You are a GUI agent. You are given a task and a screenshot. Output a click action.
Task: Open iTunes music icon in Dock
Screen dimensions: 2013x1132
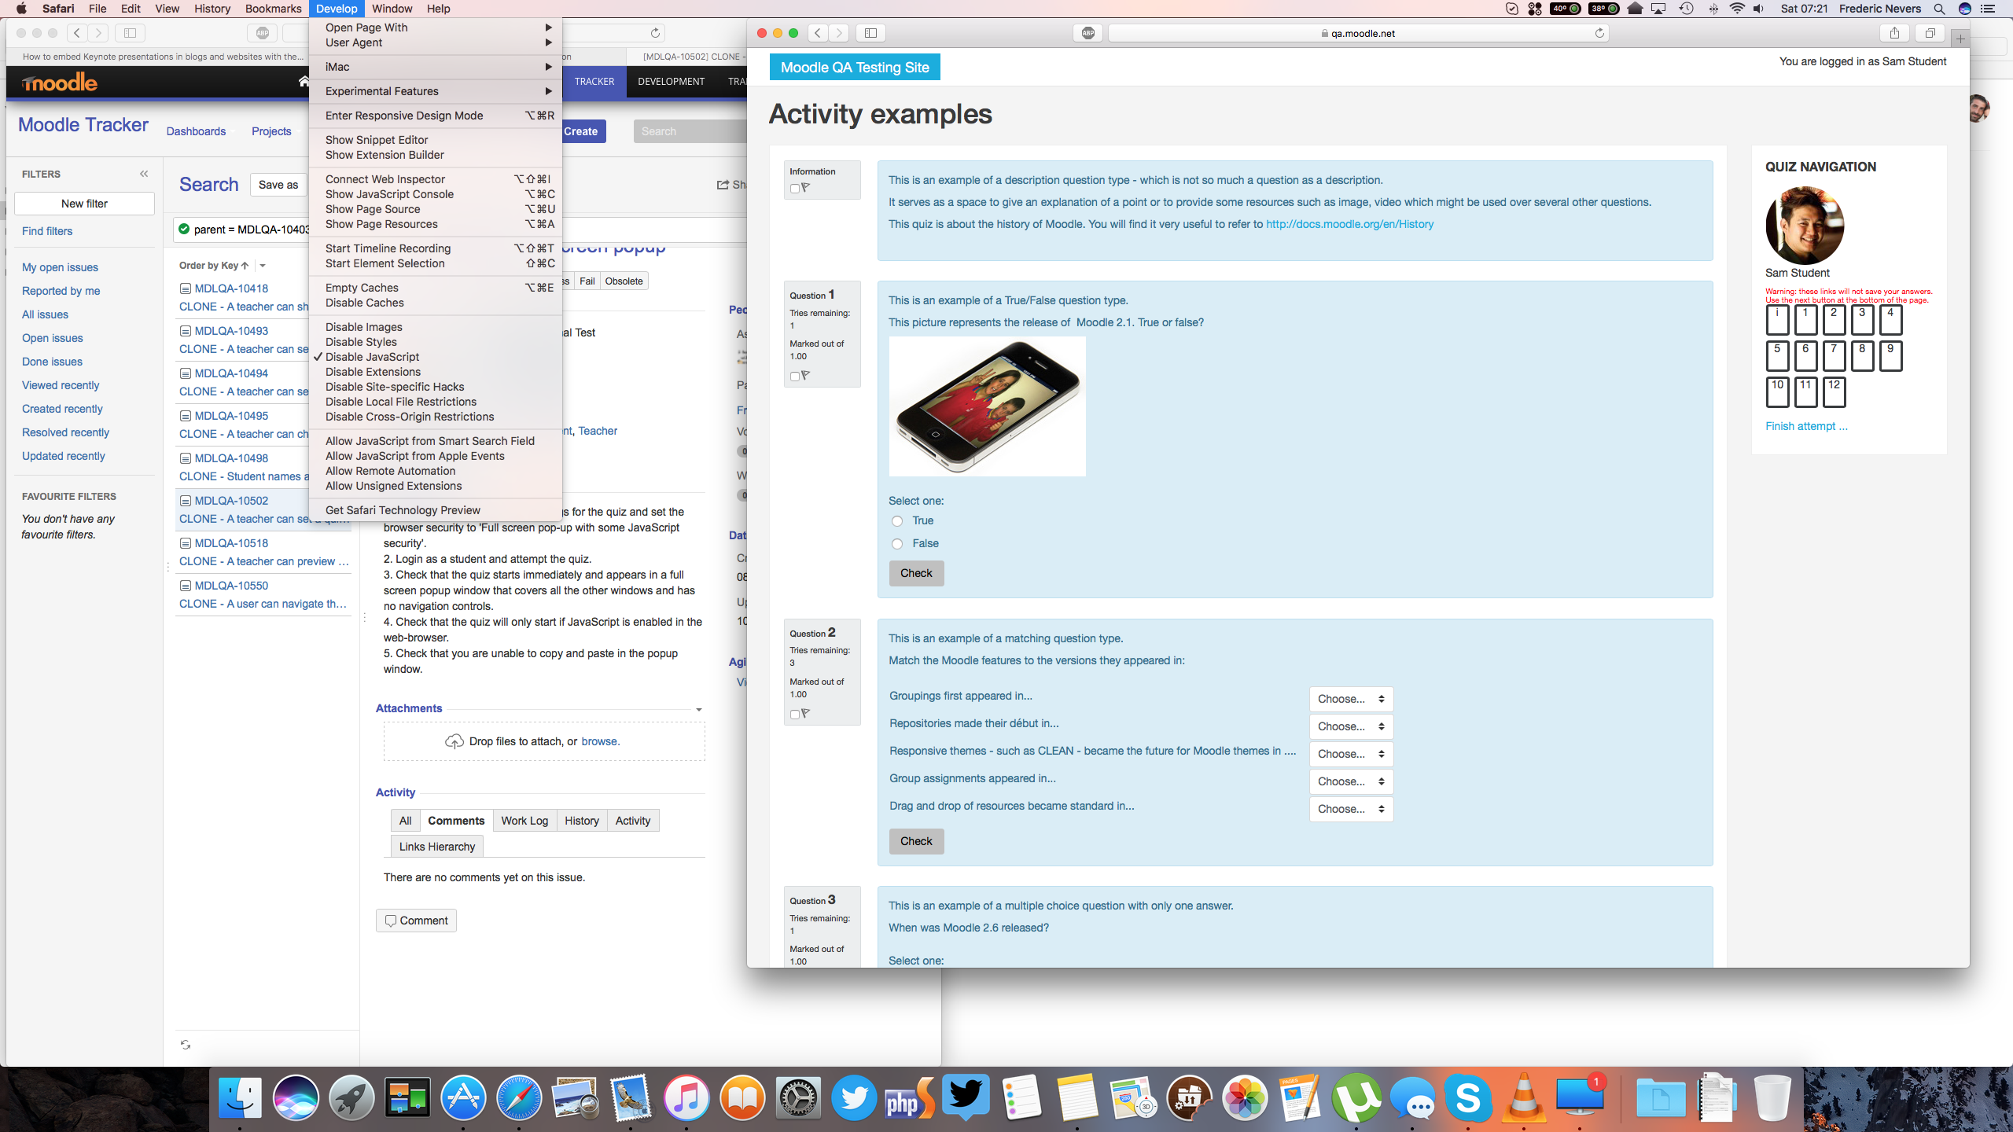pyautogui.click(x=686, y=1097)
